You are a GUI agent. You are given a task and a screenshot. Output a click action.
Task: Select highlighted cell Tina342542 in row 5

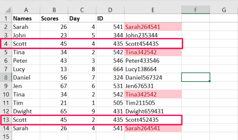point(153,52)
